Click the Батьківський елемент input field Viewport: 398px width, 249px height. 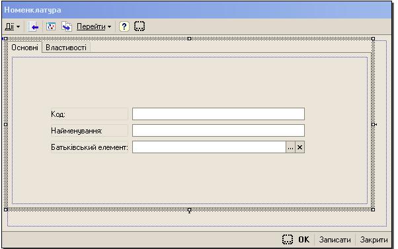[x=209, y=147]
